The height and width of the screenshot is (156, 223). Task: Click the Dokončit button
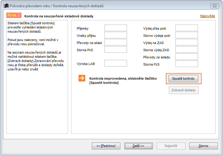coord(171,146)
